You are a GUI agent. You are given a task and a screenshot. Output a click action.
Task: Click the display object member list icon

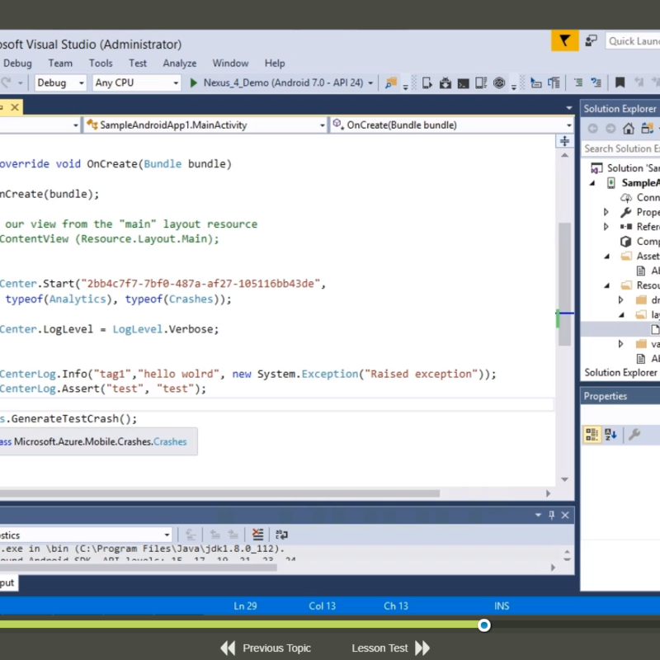tap(535, 83)
